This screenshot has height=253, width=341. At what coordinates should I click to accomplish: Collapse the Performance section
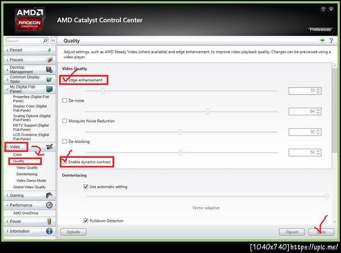pyautogui.click(x=7, y=205)
